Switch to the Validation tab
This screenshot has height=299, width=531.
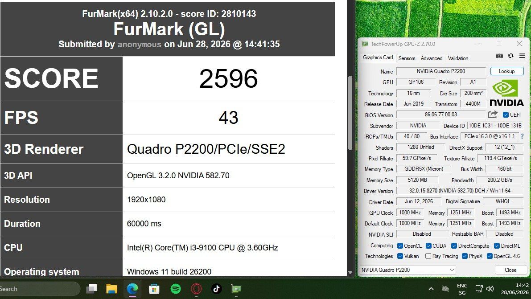pyautogui.click(x=458, y=58)
